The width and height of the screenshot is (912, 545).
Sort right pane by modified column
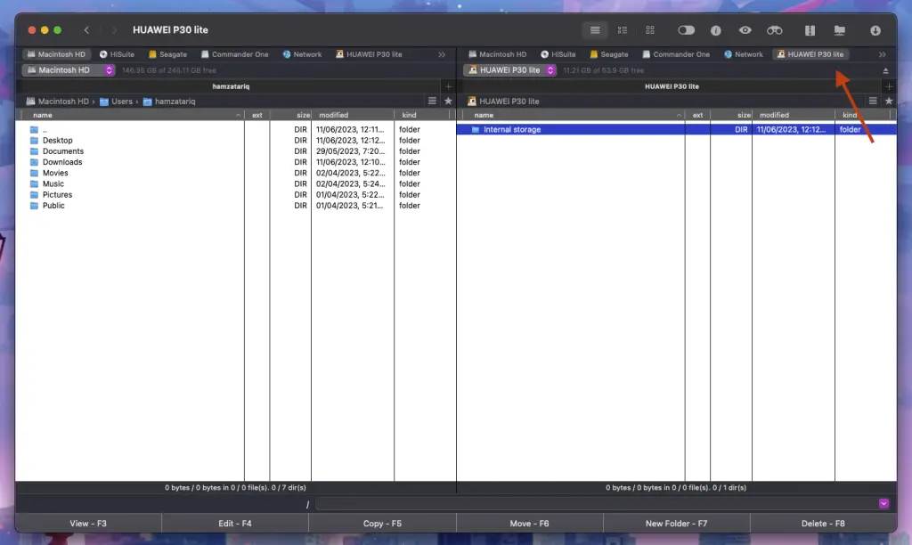pos(794,115)
